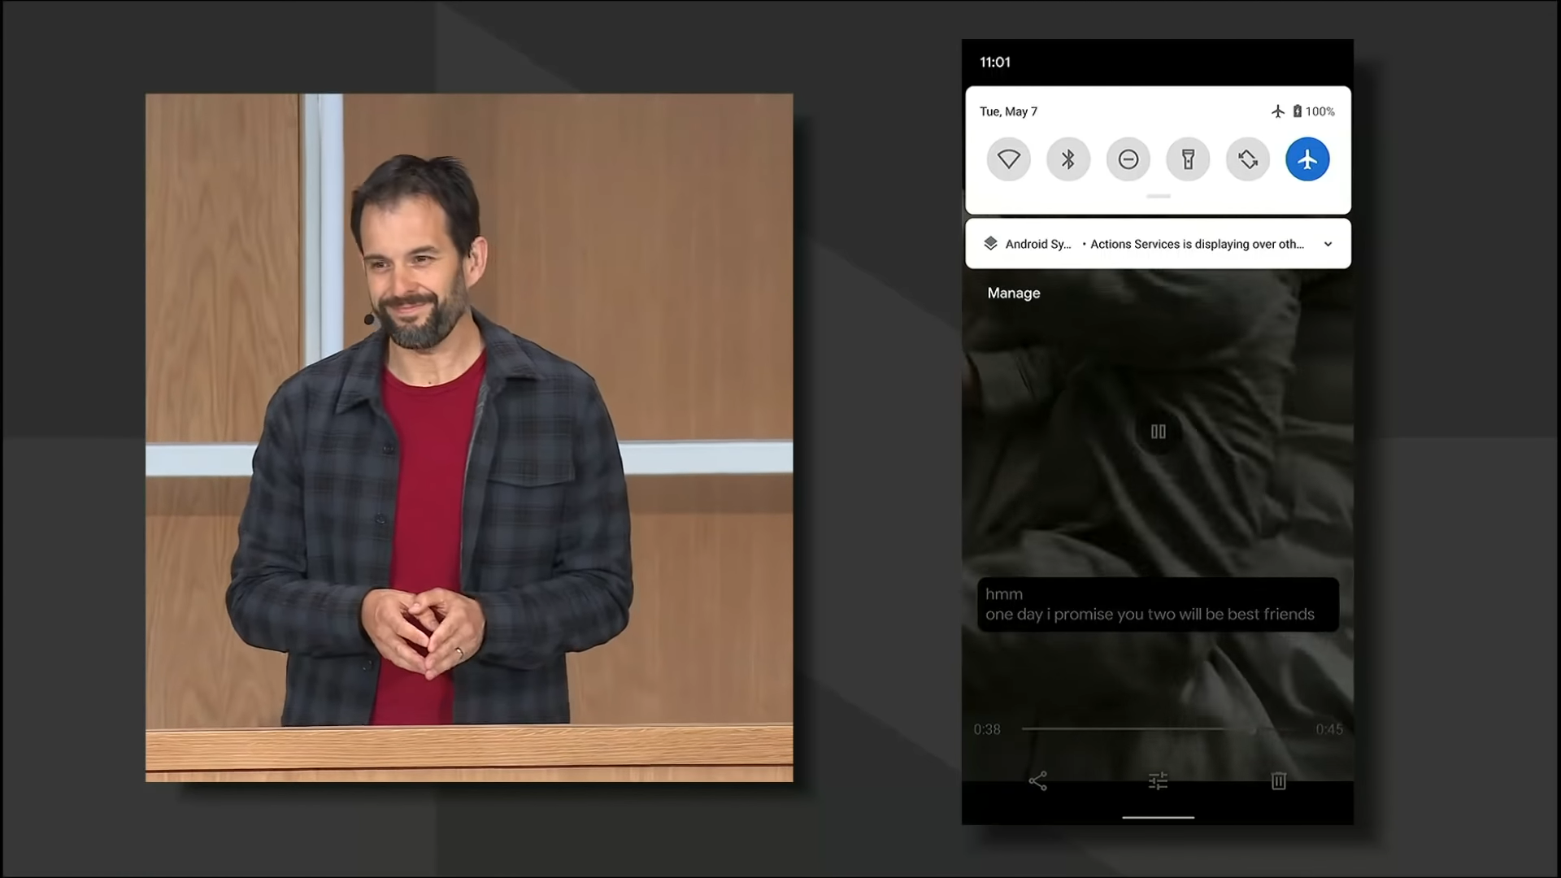The width and height of the screenshot is (1561, 878).
Task: Tap the Android System layers icon
Action: pos(990,243)
